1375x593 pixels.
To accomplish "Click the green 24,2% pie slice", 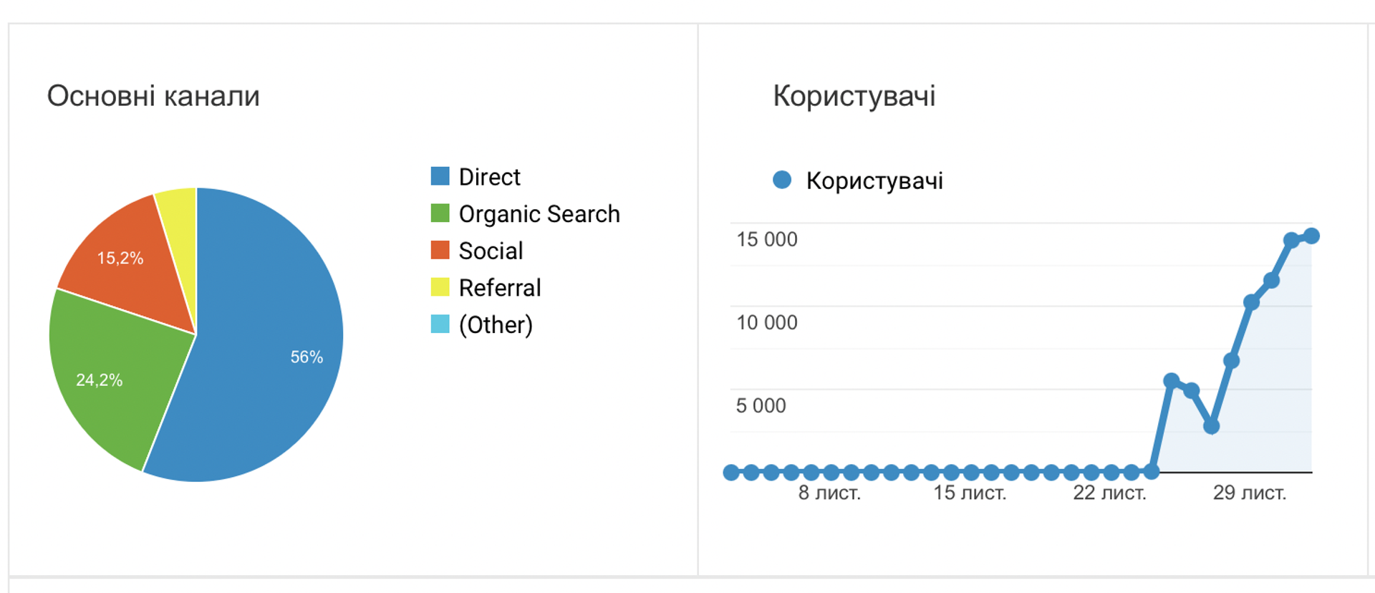I will [x=107, y=380].
